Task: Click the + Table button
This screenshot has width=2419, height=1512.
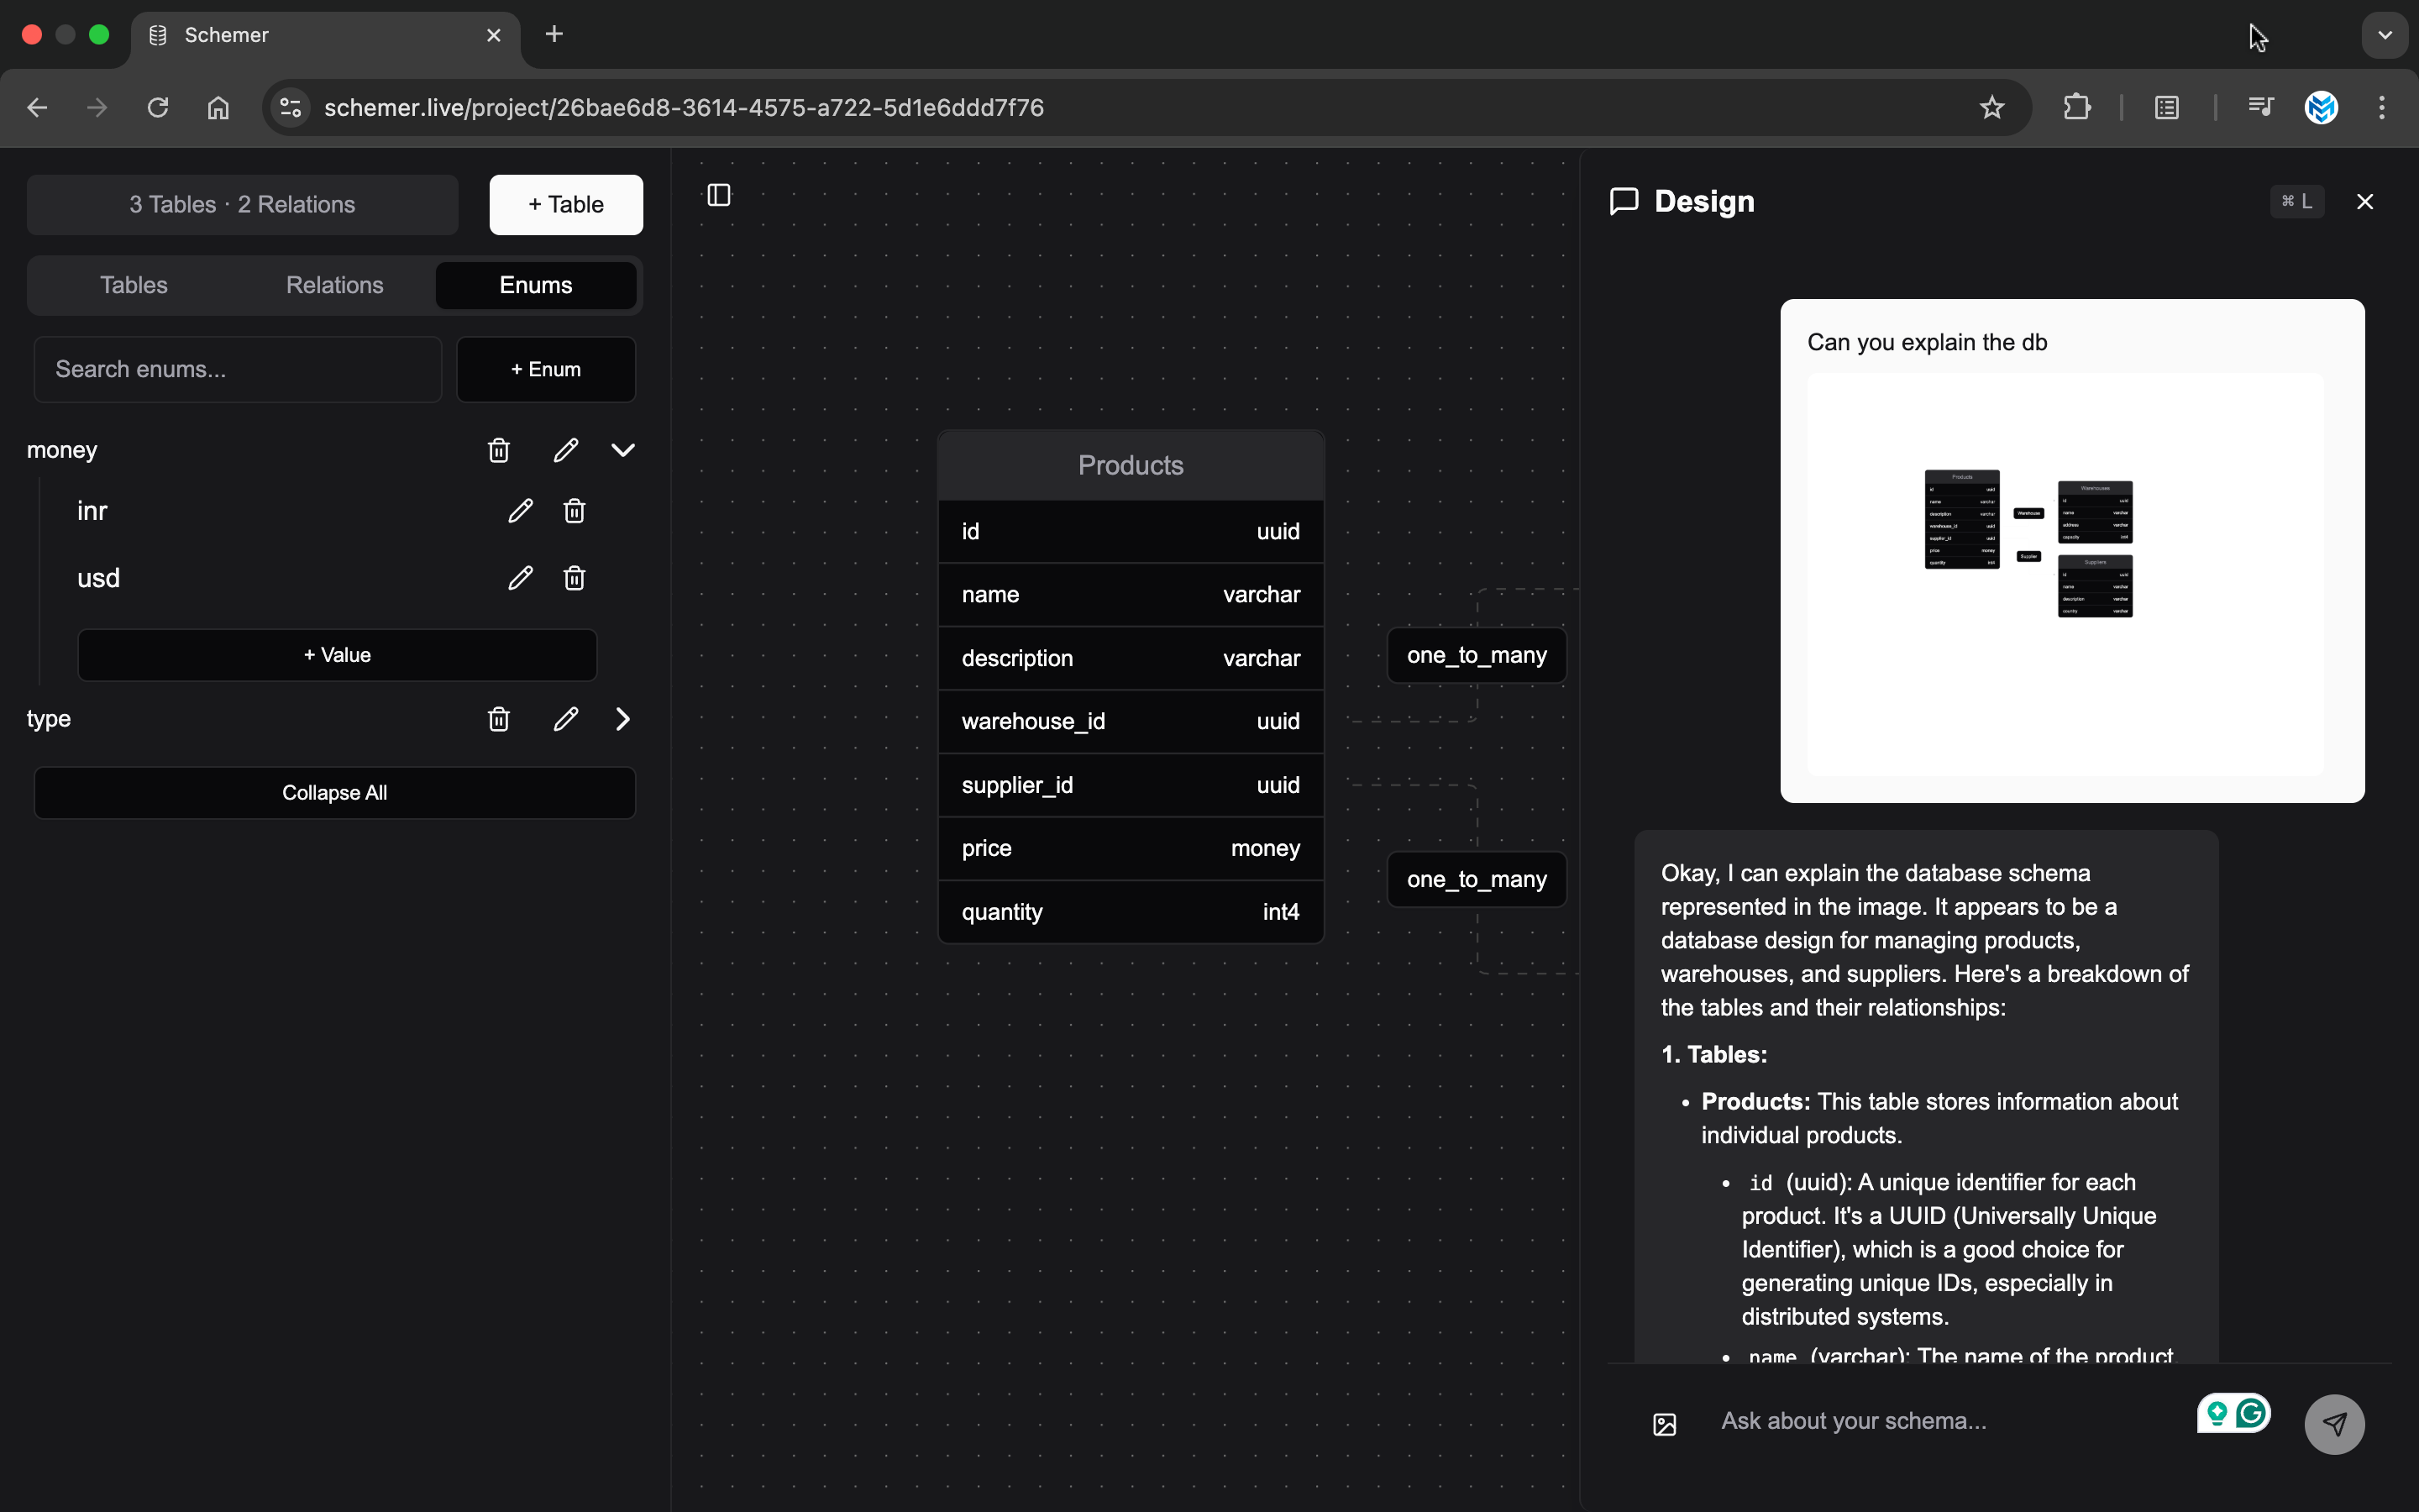Action: [x=566, y=205]
